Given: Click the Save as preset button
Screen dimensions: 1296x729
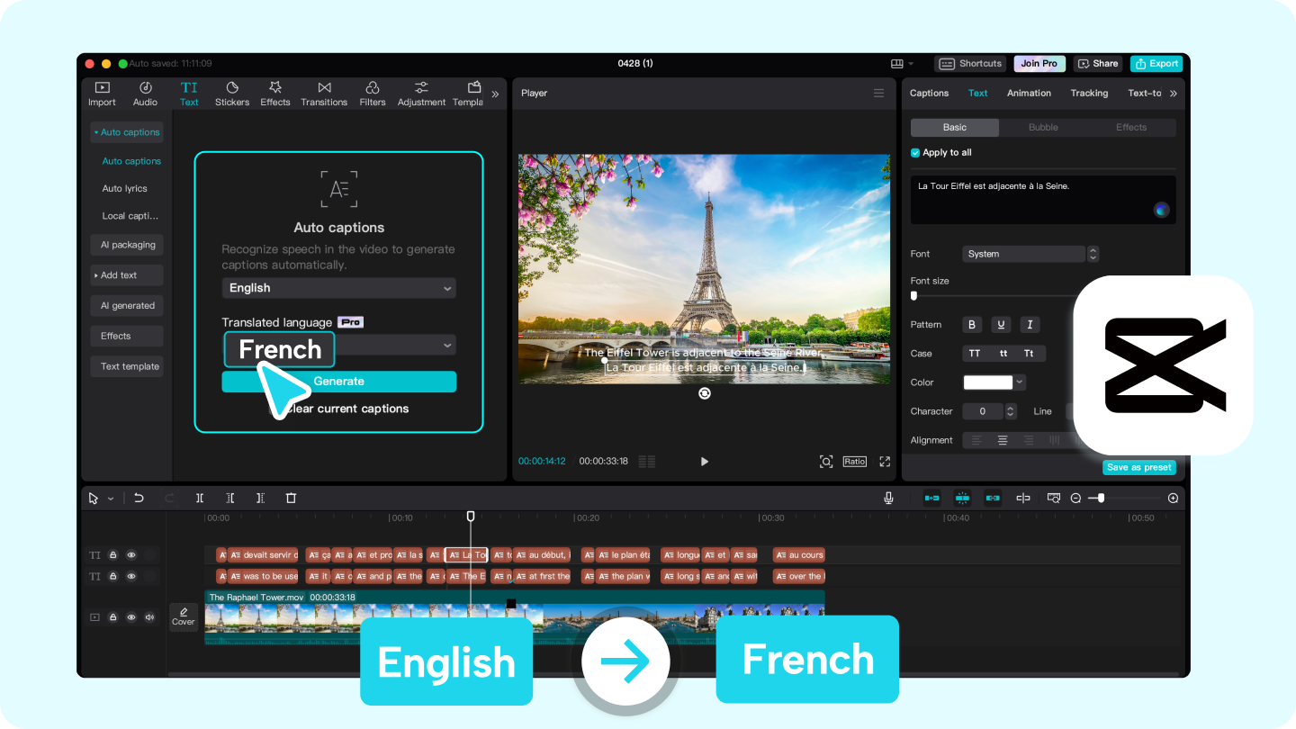Looking at the screenshot, I should [1138, 467].
